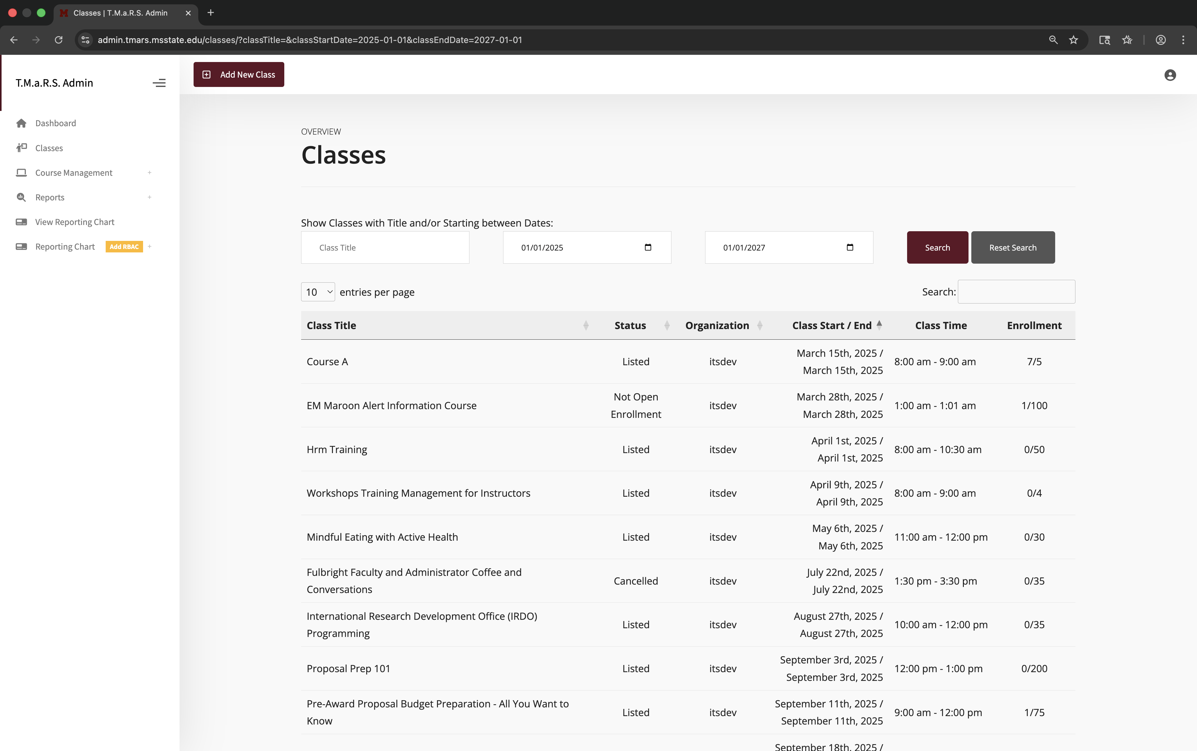Click the laptop icon beside Course Management
Image resolution: width=1197 pixels, height=751 pixels.
[22, 172]
